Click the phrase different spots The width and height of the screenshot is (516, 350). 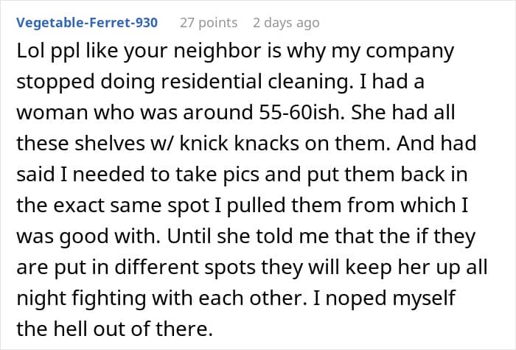(x=185, y=268)
